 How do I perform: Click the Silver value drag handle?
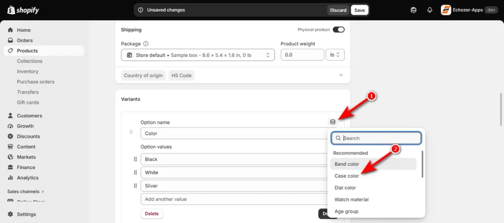[x=135, y=186]
